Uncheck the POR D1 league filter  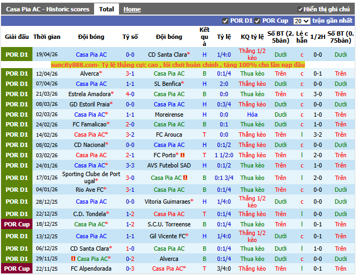226,21
